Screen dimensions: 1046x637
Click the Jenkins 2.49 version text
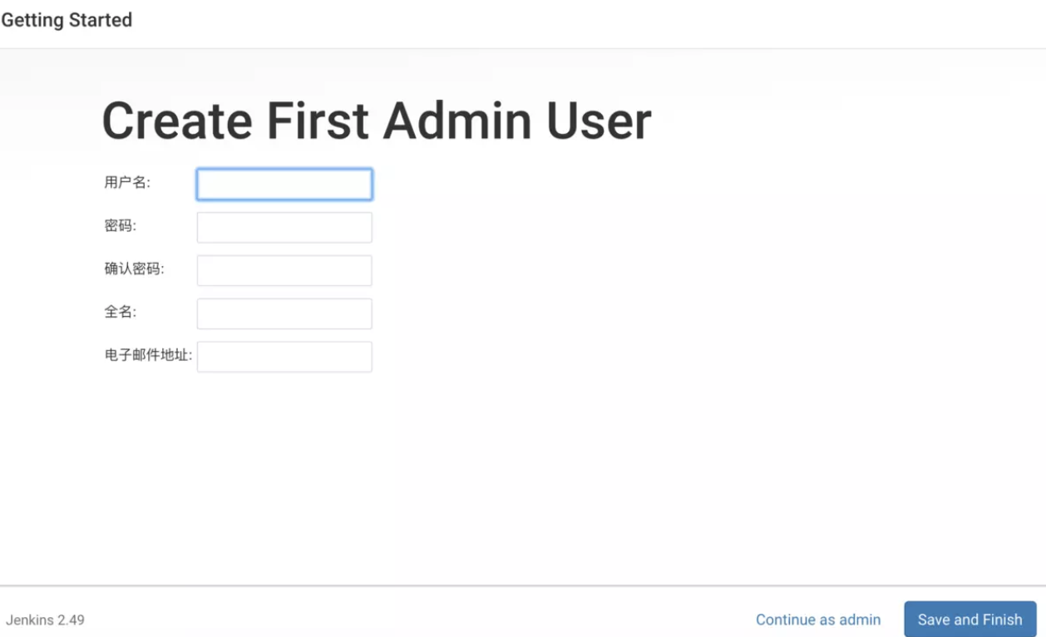pyautogui.click(x=45, y=620)
